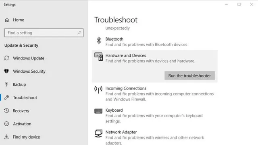
Task: Select the Hardware and Devices title
Action: (126, 55)
